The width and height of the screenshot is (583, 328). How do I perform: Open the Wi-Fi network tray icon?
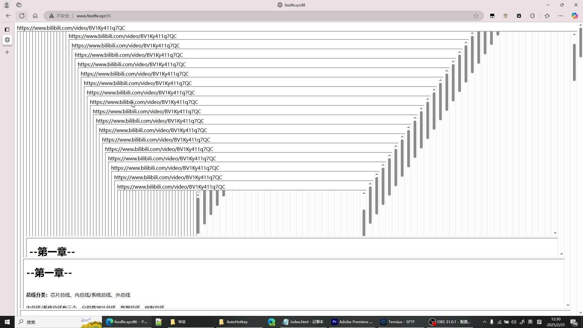[499, 322]
